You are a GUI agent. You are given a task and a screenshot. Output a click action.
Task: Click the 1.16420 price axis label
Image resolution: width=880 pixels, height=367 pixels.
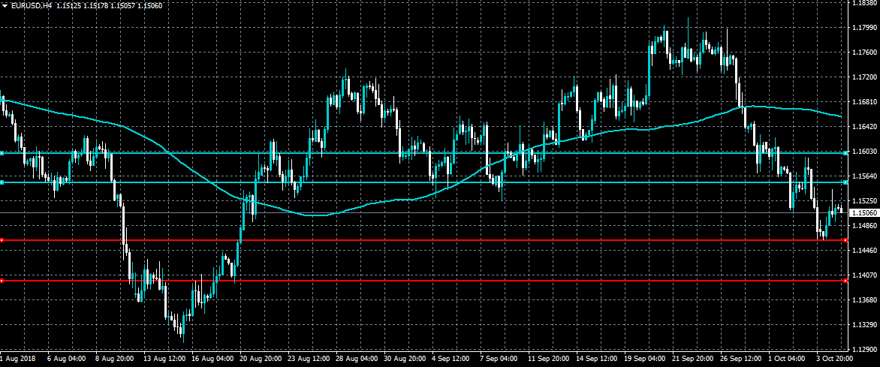point(864,127)
